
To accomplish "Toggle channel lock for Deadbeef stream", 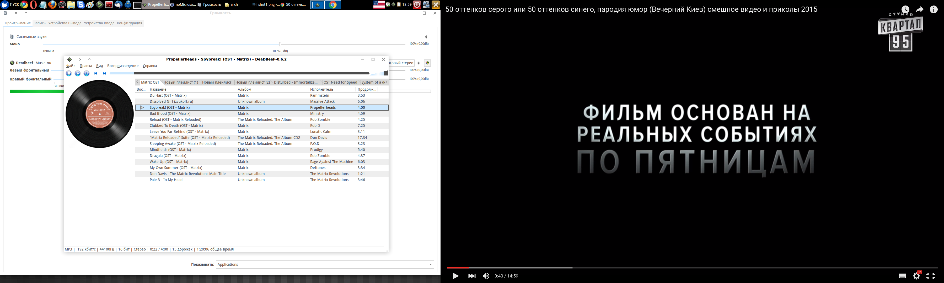I will click(427, 63).
